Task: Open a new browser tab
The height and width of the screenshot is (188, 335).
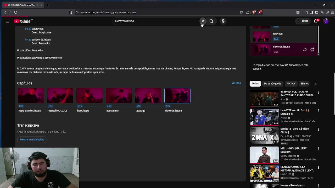Action: (48, 5)
